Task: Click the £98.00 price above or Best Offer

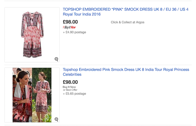Action: (70, 82)
